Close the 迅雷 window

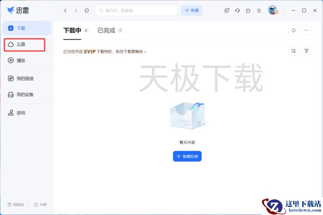pos(315,11)
